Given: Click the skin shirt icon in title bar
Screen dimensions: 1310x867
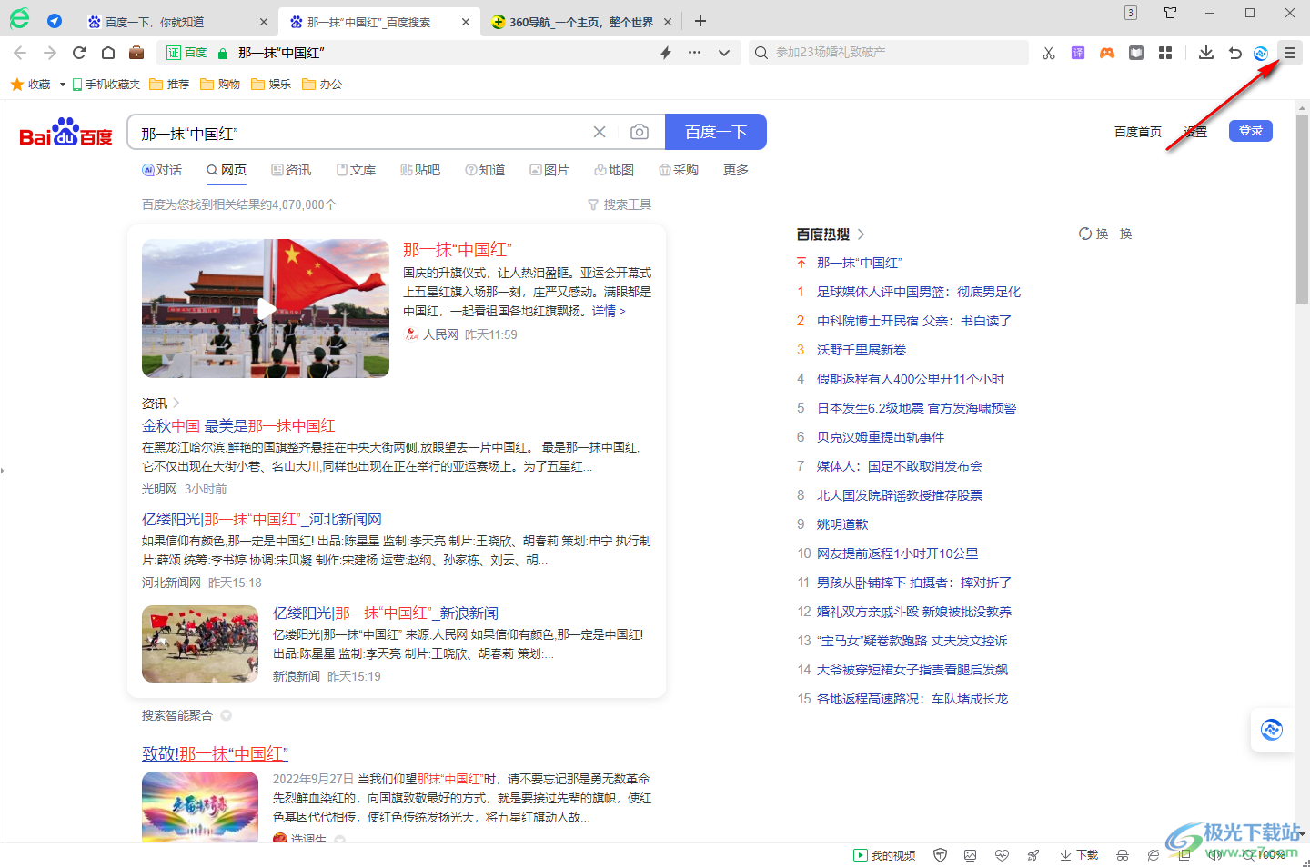Looking at the screenshot, I should click(1171, 13).
